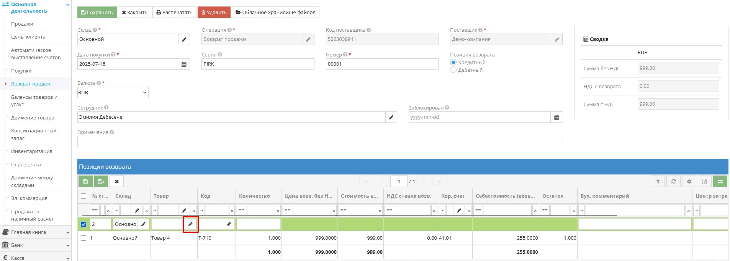This screenshot has height=261, width=730.
Task: Open grid settings gear icon
Action: pos(689,181)
